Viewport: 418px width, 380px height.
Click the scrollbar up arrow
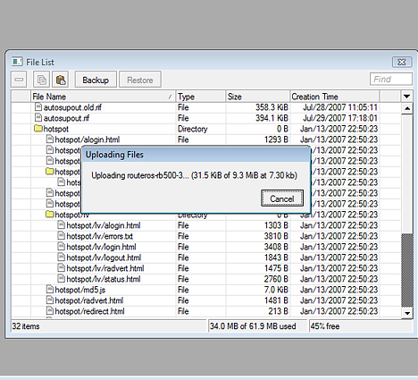click(x=407, y=108)
